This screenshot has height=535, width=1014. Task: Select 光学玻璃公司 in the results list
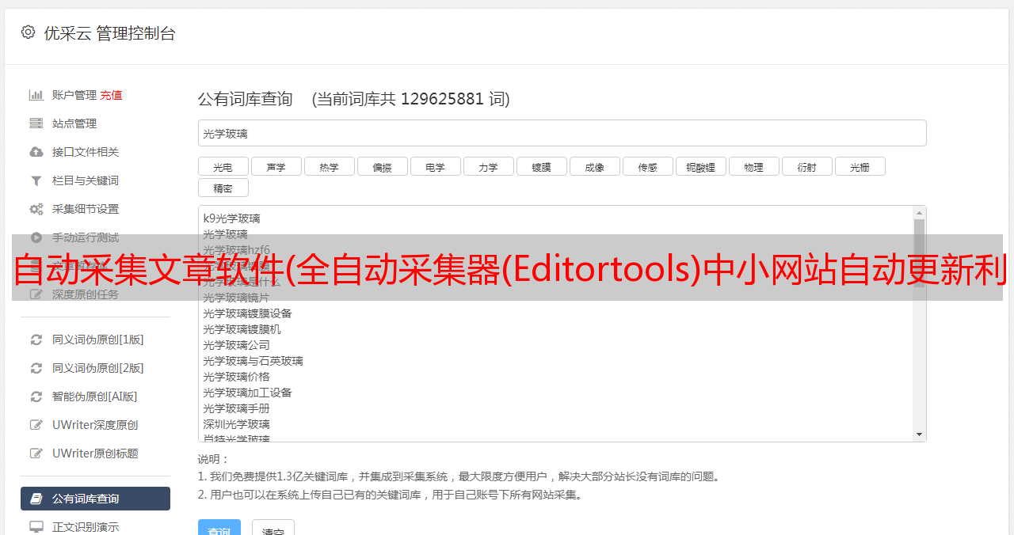tap(236, 345)
